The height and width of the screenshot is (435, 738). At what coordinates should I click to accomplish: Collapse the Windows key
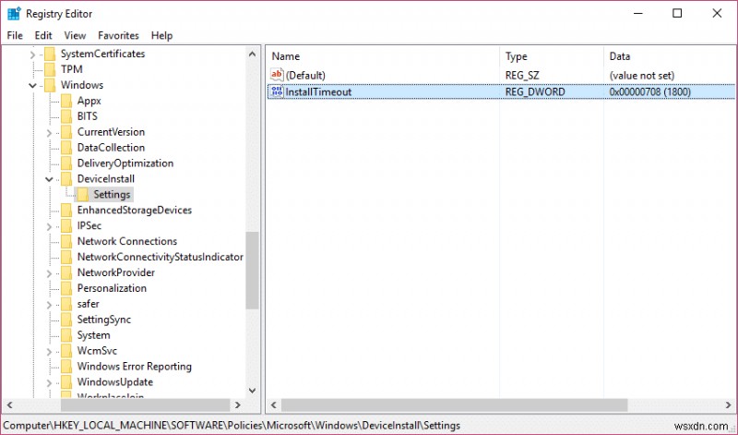(32, 85)
